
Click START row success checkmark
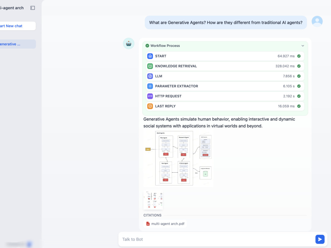coord(299,56)
